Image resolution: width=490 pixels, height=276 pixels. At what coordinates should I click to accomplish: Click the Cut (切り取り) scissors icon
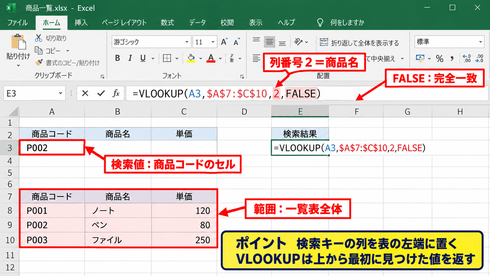38,38
